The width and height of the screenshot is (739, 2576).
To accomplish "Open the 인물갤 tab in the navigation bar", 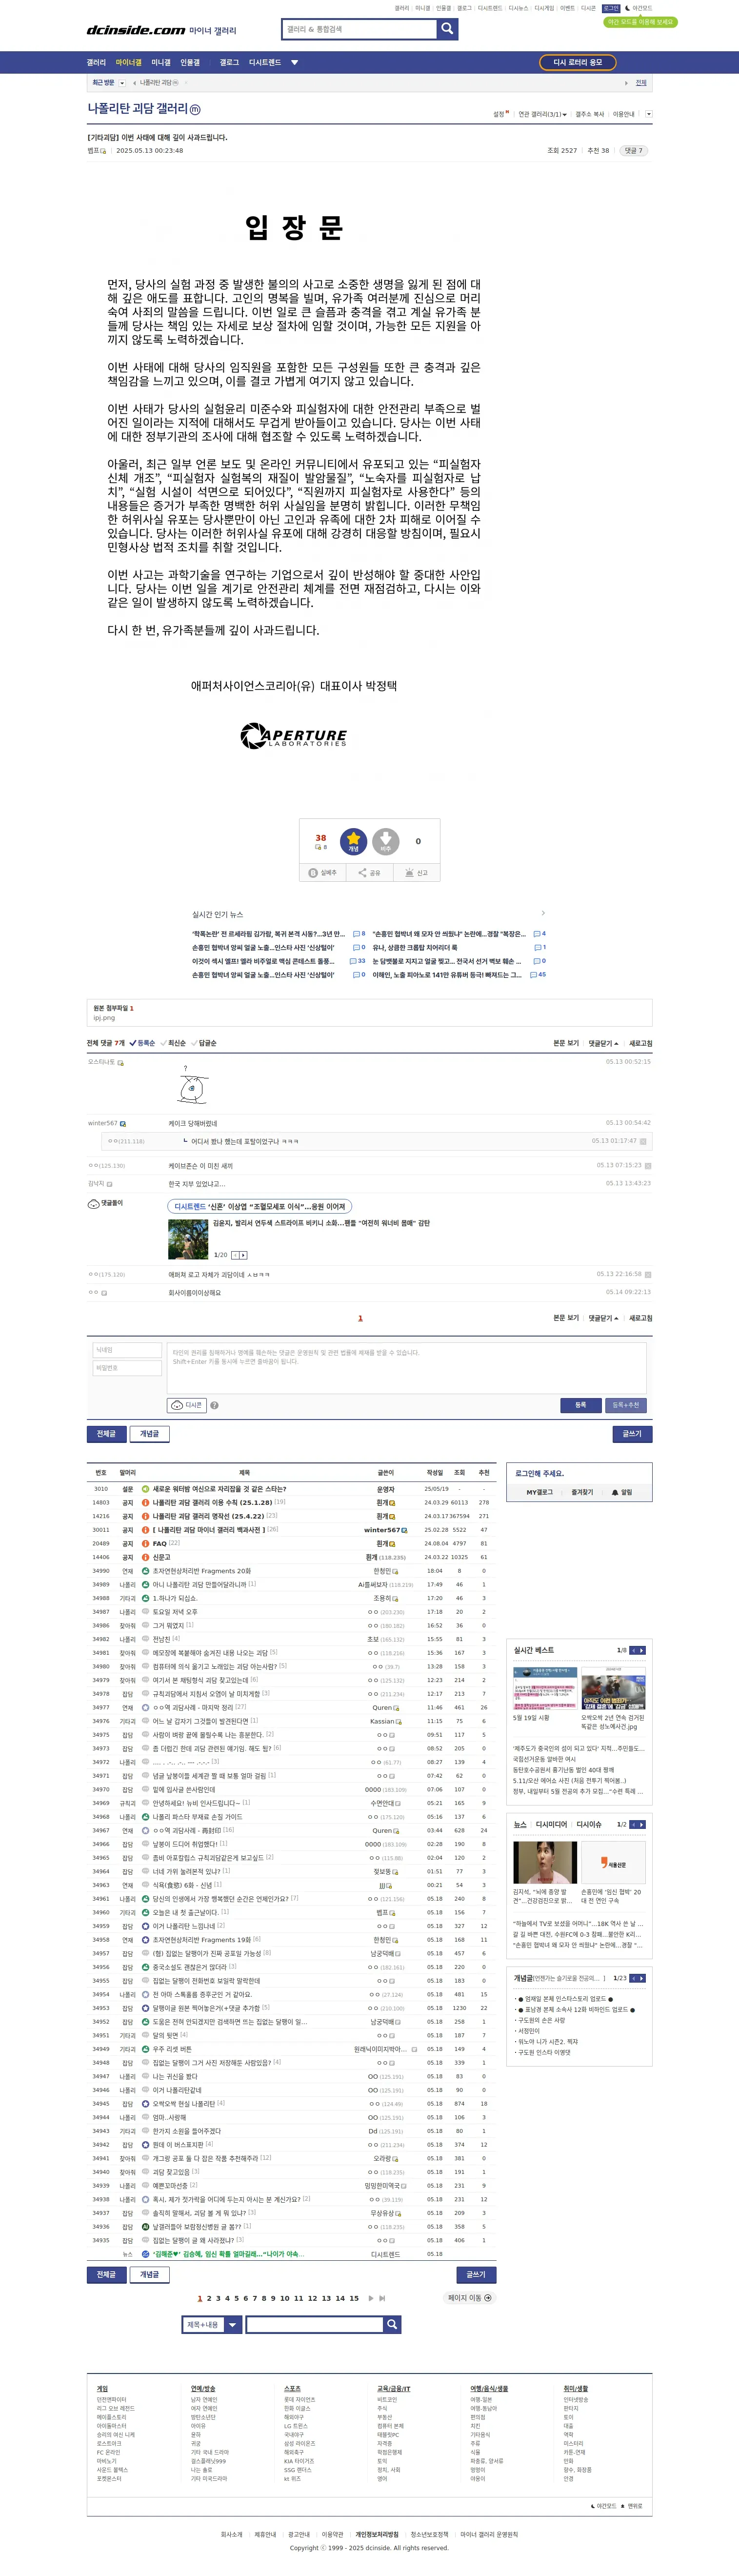I will pyautogui.click(x=190, y=62).
